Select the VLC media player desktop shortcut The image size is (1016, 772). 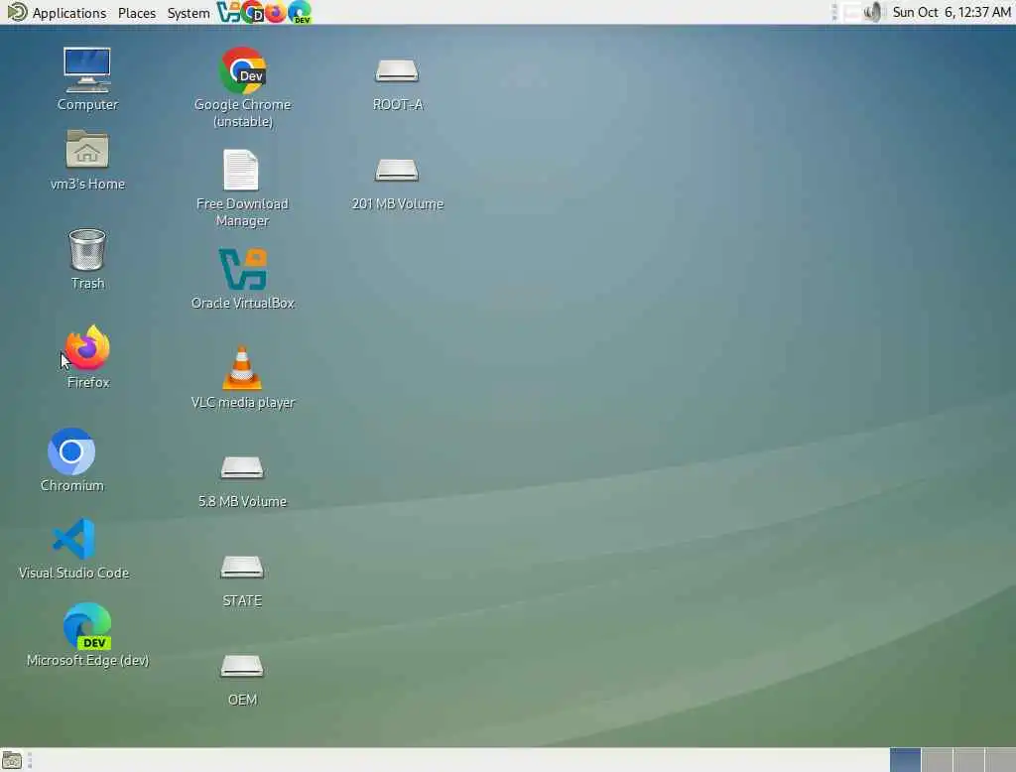coord(242,377)
